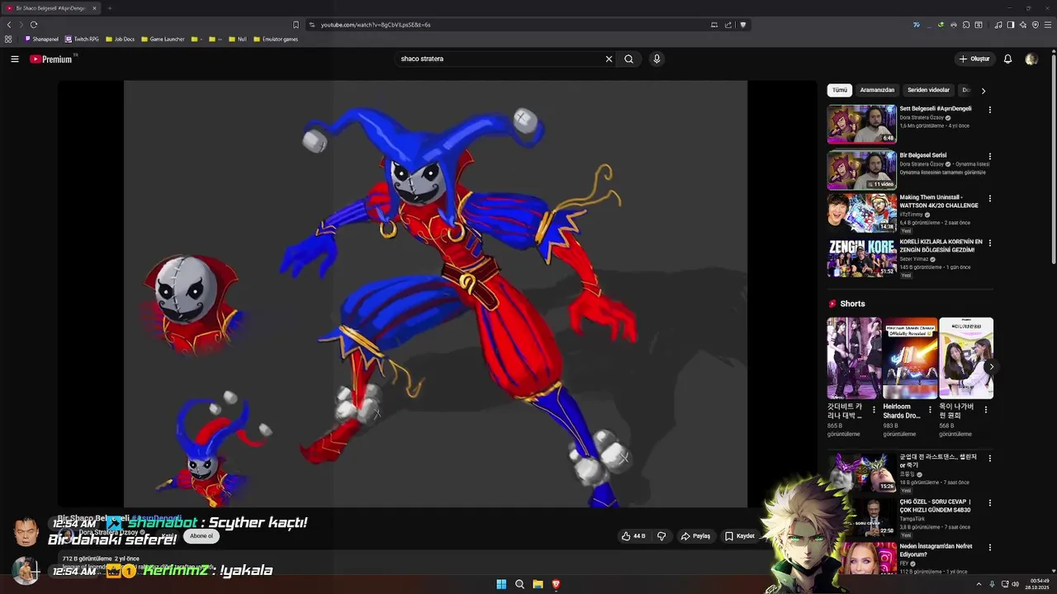
Task: Show next Shorts with the arrow
Action: pos(990,367)
